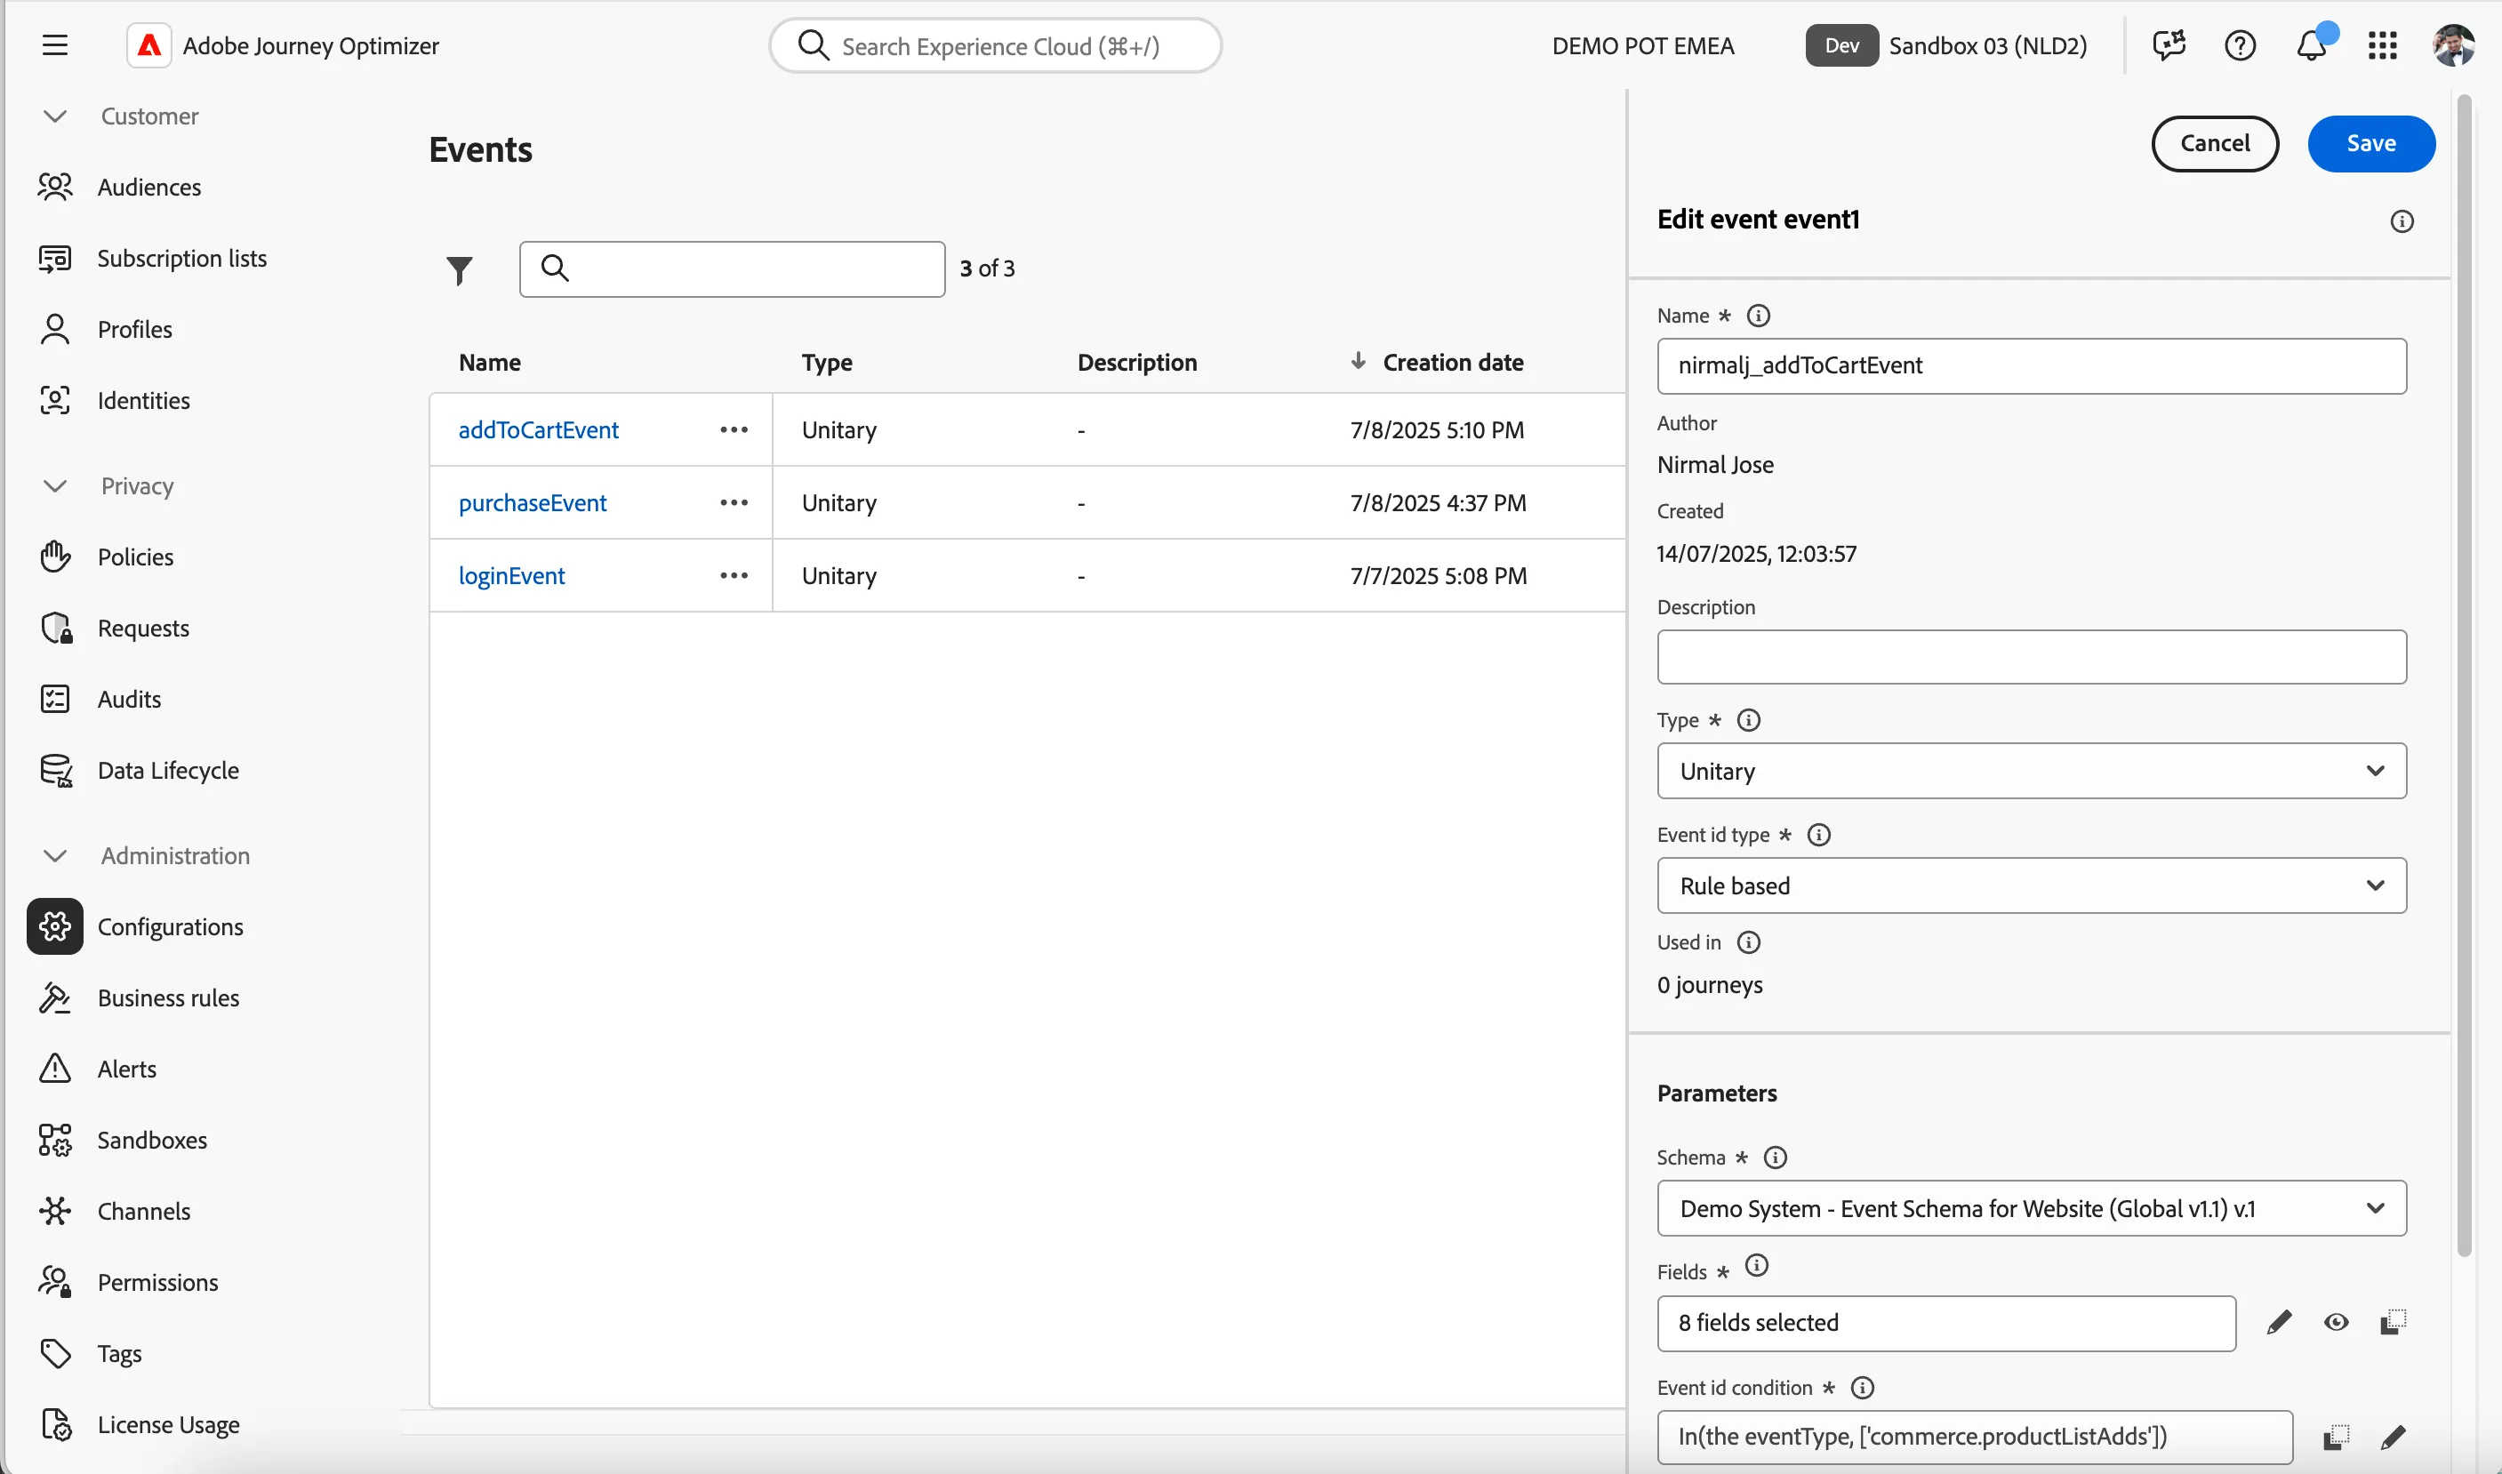The image size is (2502, 1474).
Task: Open the hamburger navigation menu
Action: click(x=54, y=45)
